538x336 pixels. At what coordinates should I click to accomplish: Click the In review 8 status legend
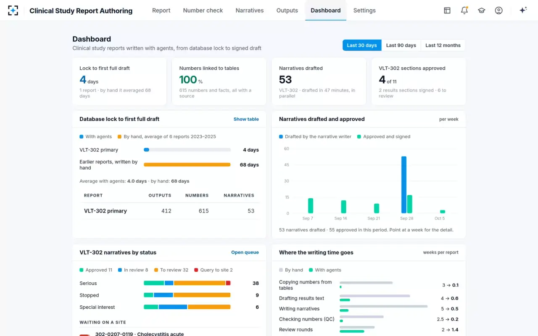[133, 270]
